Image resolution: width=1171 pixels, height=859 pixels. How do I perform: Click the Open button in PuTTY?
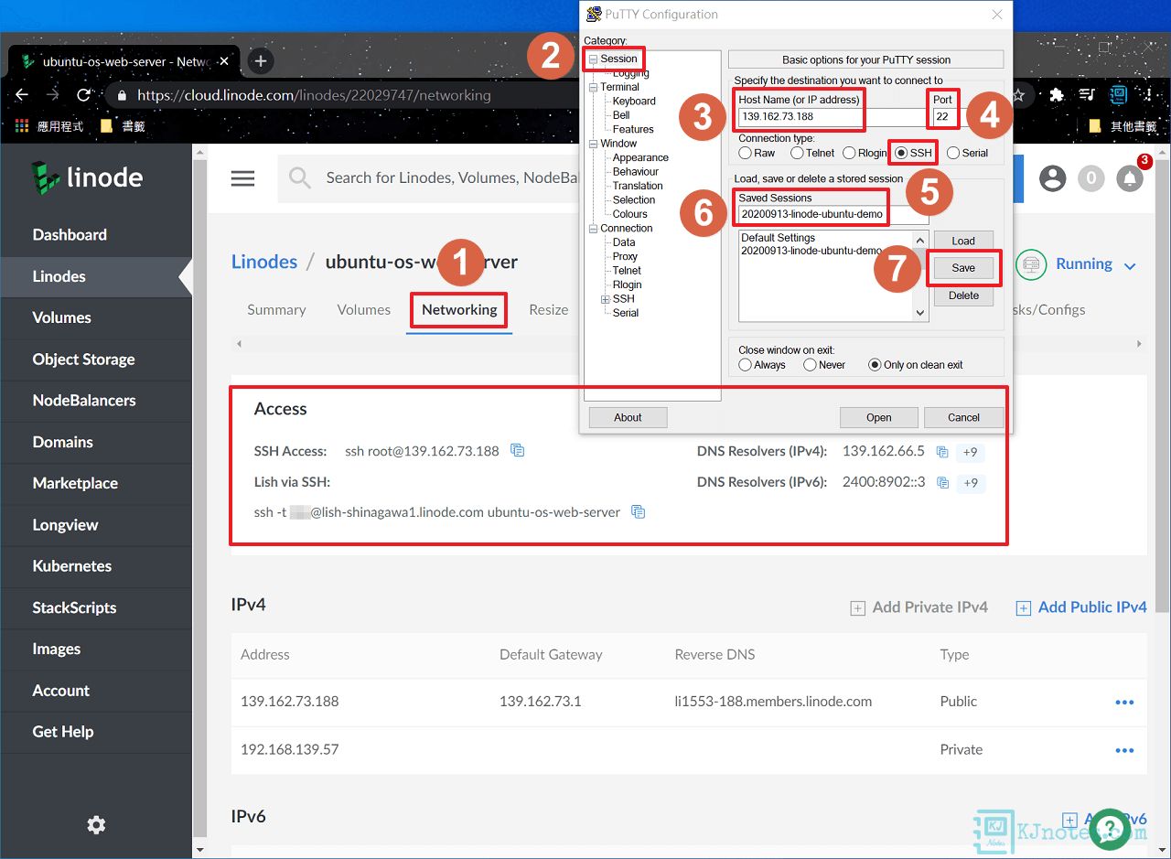point(878,417)
